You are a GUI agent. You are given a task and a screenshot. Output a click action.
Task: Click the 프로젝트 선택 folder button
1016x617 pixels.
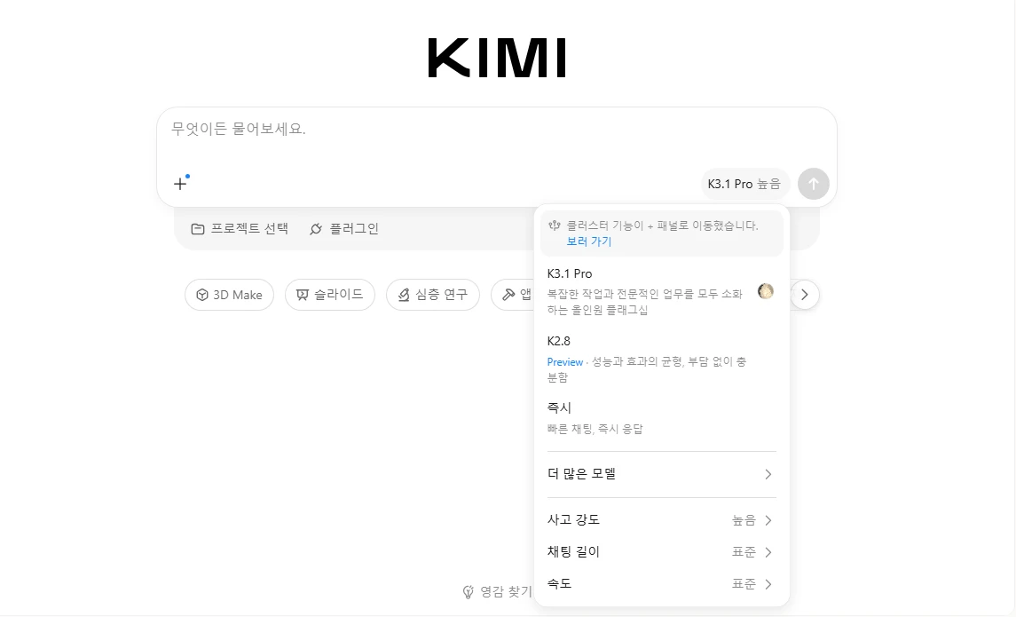click(240, 229)
